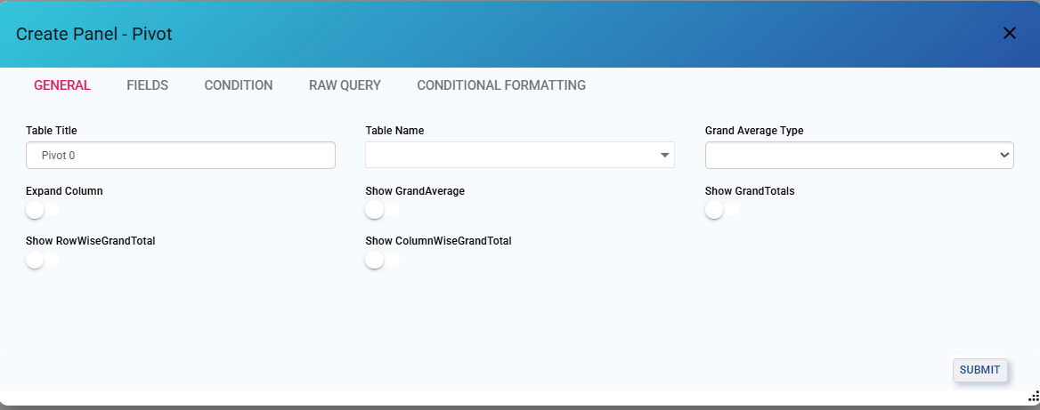This screenshot has width=1040, height=410.
Task: Open the CONDITIONAL FORMATTING tab
Action: [501, 85]
